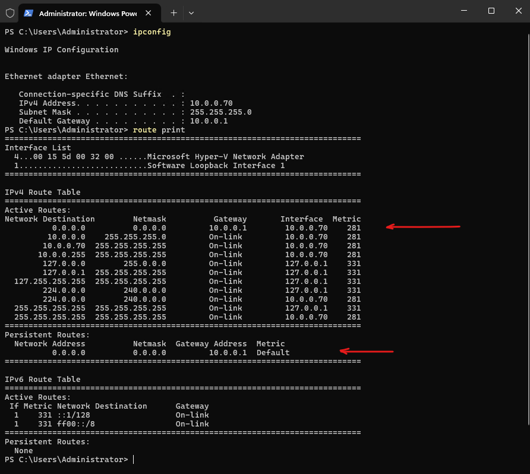This screenshot has height=474, width=530.
Task: Open a new tab with the plus button
Action: (x=173, y=13)
